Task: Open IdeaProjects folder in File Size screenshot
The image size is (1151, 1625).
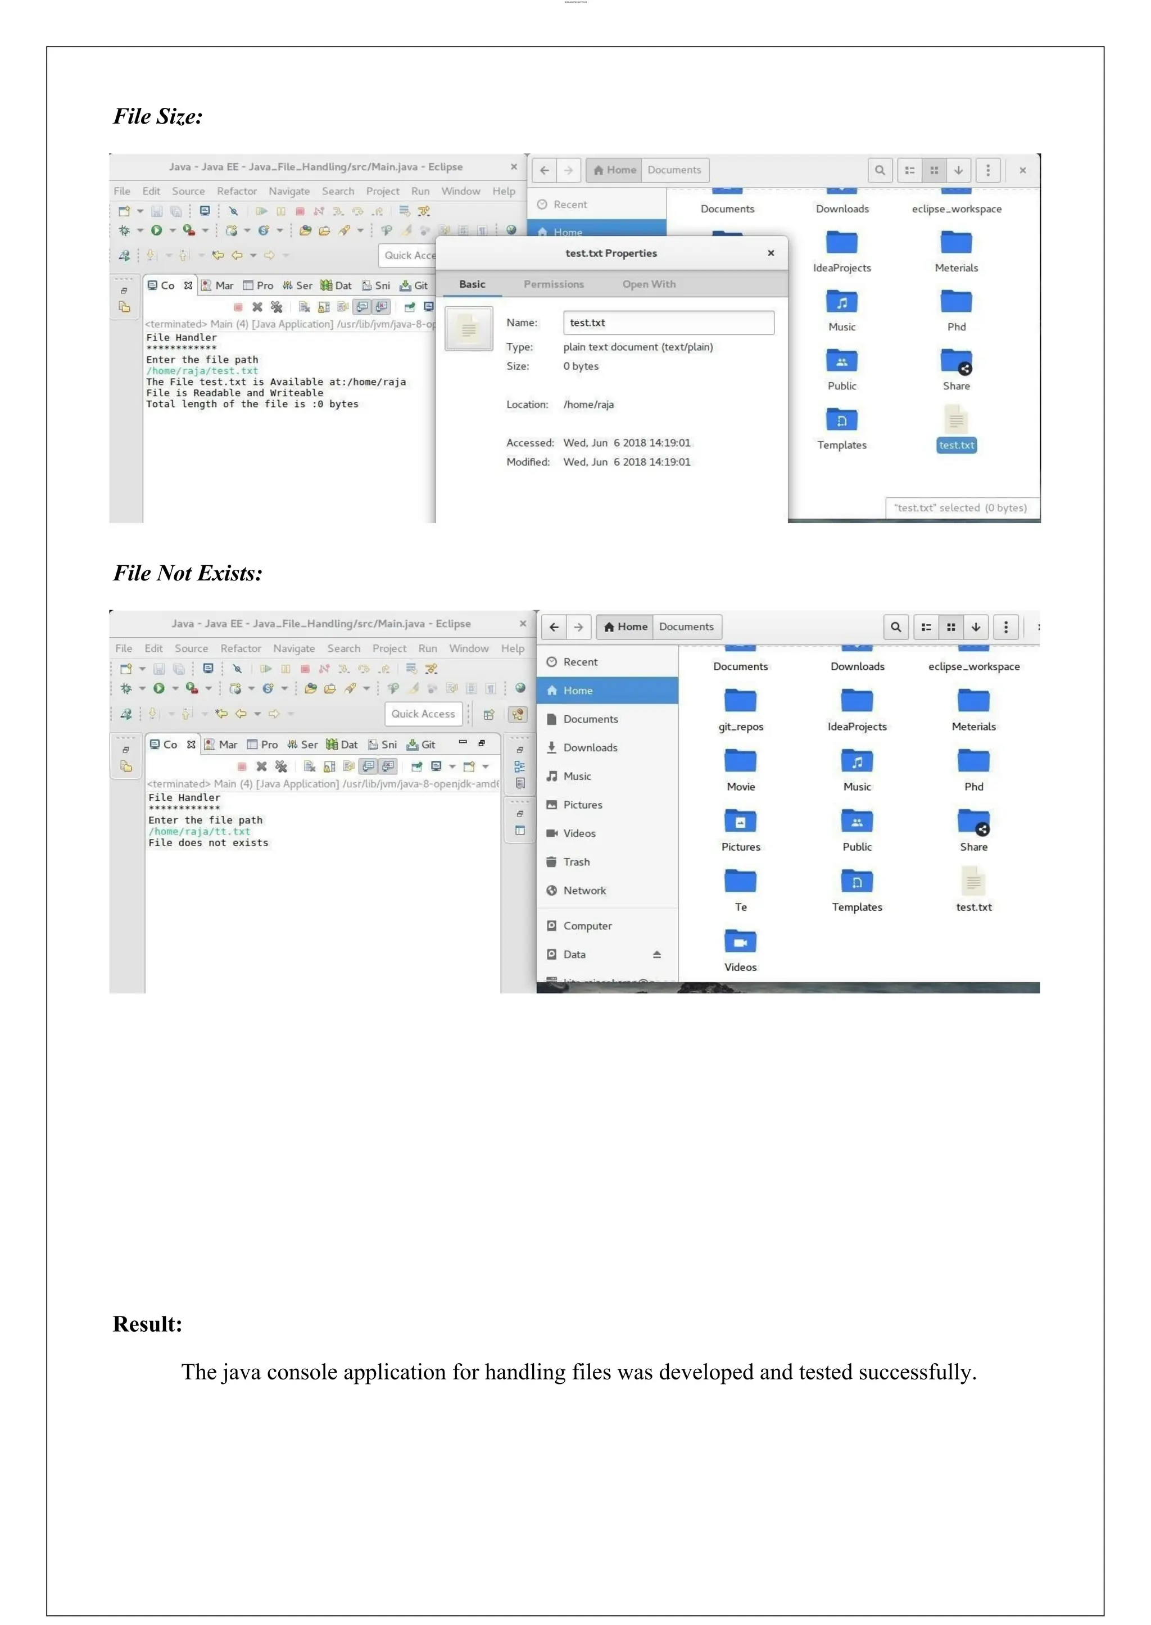Action: point(841,252)
